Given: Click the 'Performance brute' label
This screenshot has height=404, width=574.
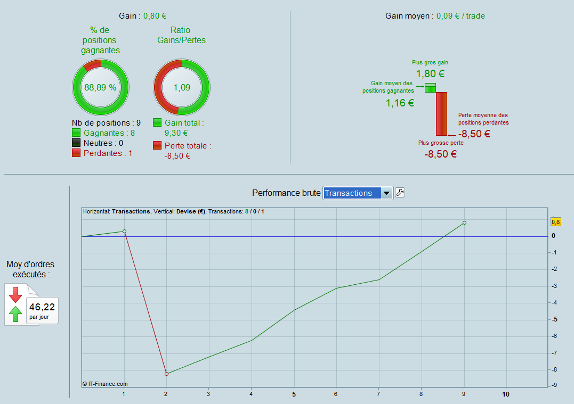Looking at the screenshot, I should coord(286,193).
